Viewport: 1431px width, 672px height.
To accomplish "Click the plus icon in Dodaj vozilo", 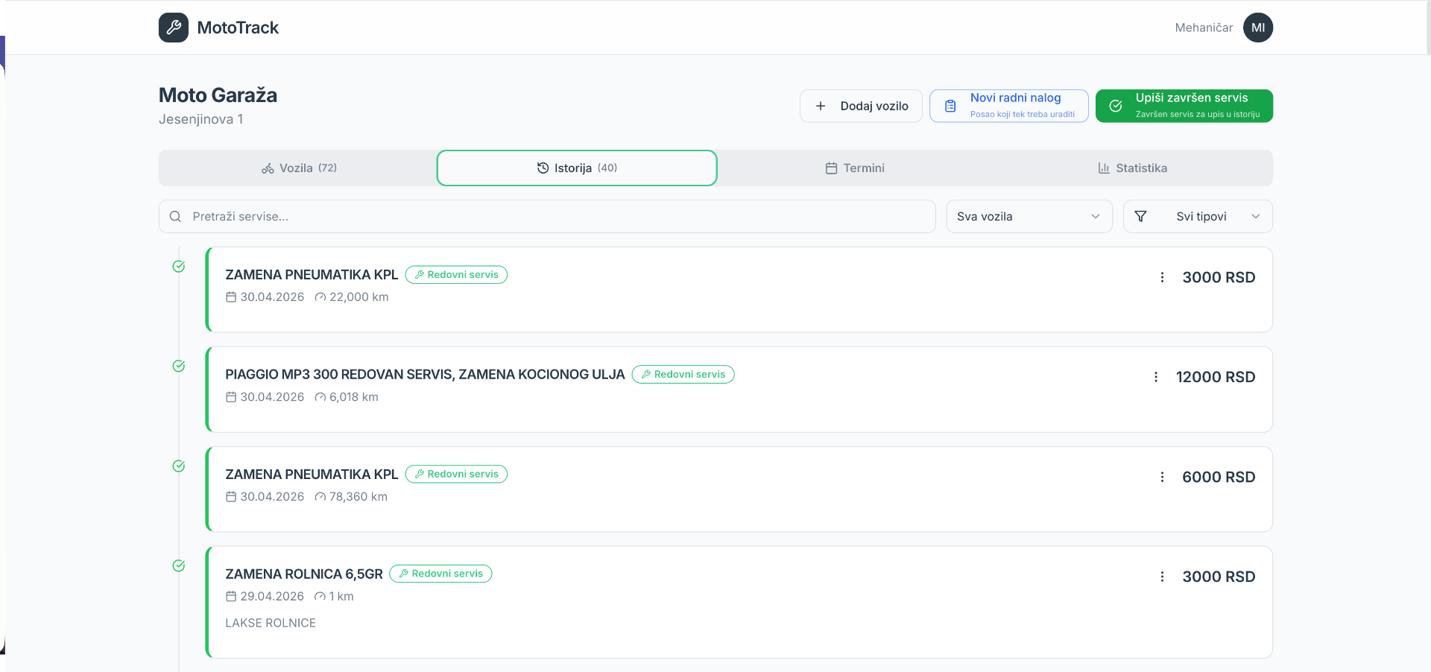I will (821, 106).
